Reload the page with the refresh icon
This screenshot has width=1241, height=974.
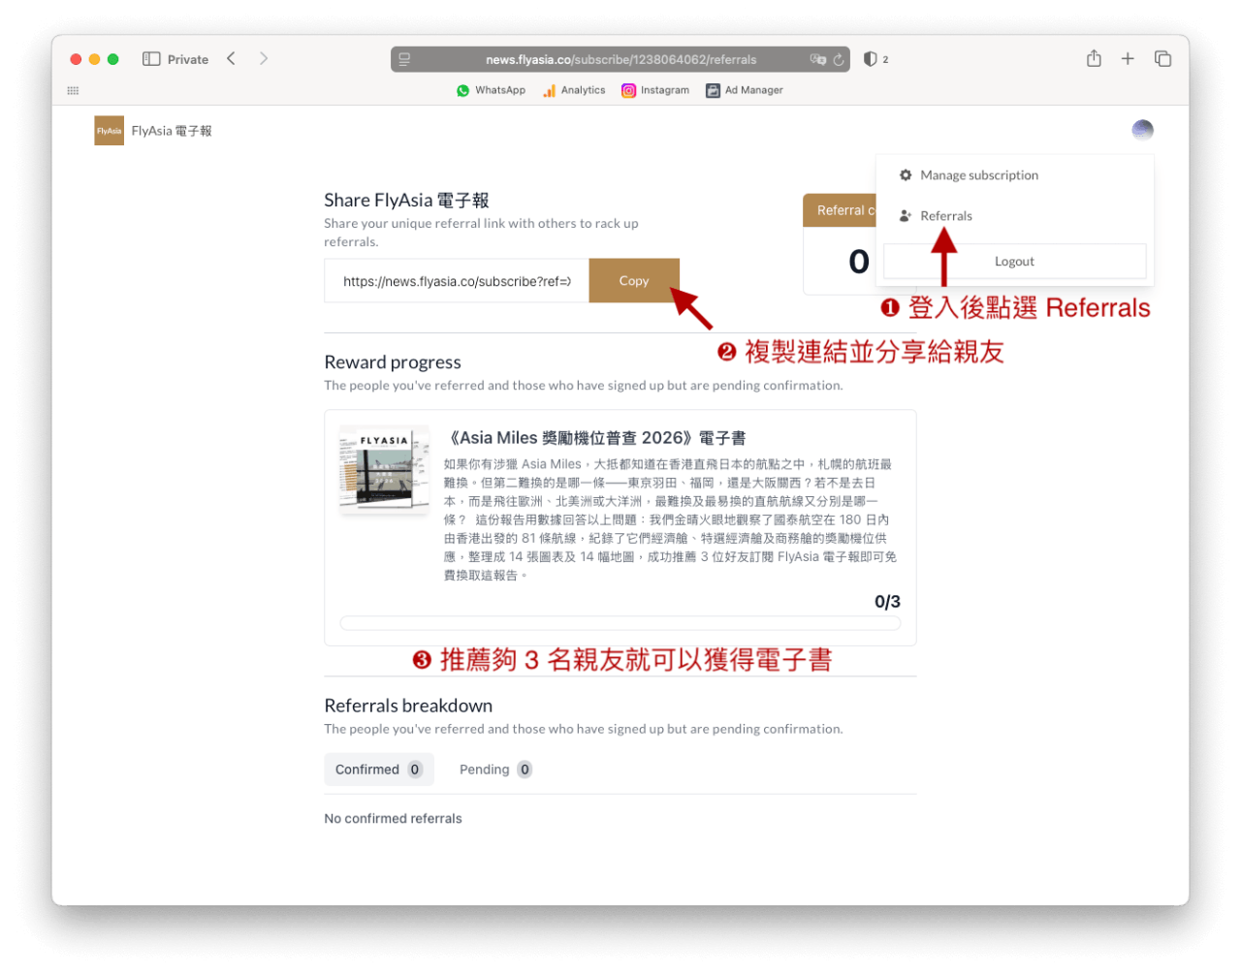click(839, 59)
